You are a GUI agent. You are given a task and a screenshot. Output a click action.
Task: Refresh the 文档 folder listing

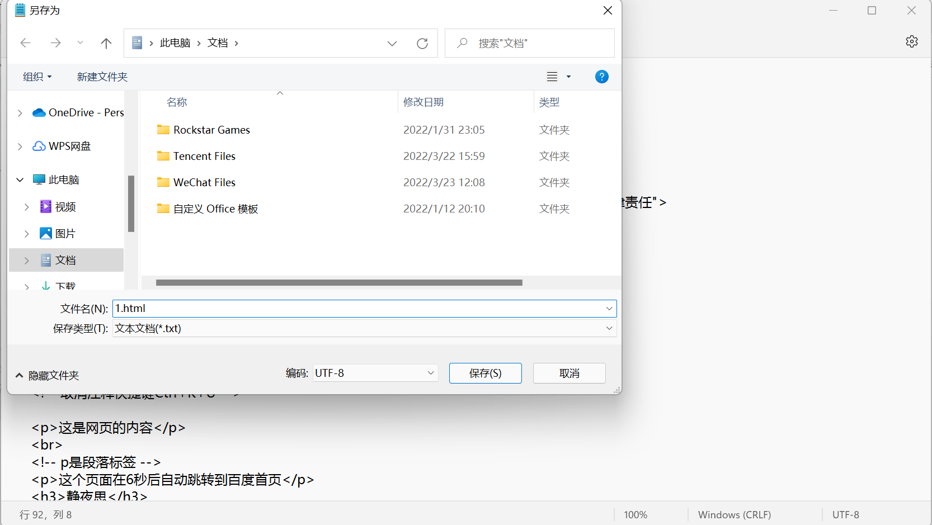pyautogui.click(x=422, y=43)
